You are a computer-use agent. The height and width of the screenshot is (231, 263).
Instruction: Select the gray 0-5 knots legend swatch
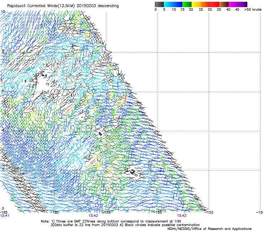(x=159, y=4)
